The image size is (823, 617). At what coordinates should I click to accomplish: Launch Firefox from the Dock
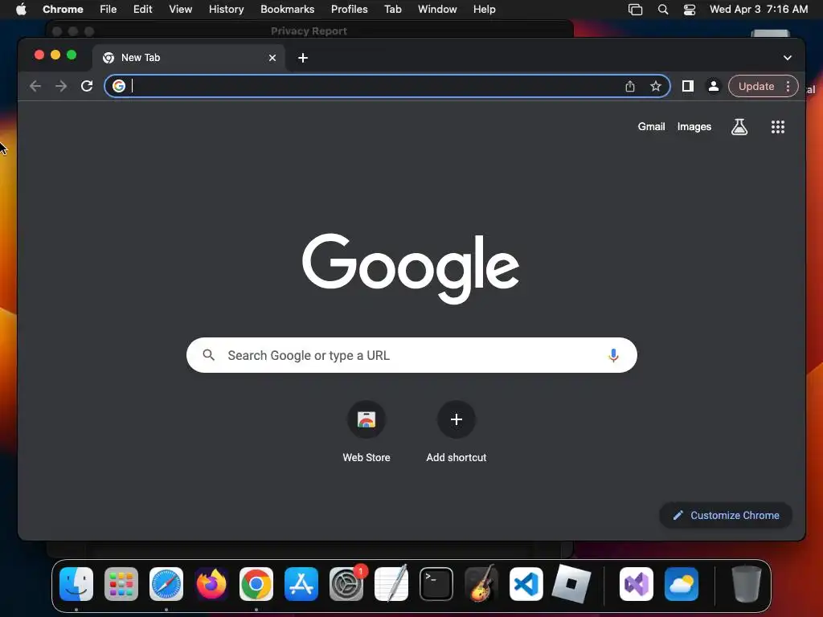coord(211,584)
